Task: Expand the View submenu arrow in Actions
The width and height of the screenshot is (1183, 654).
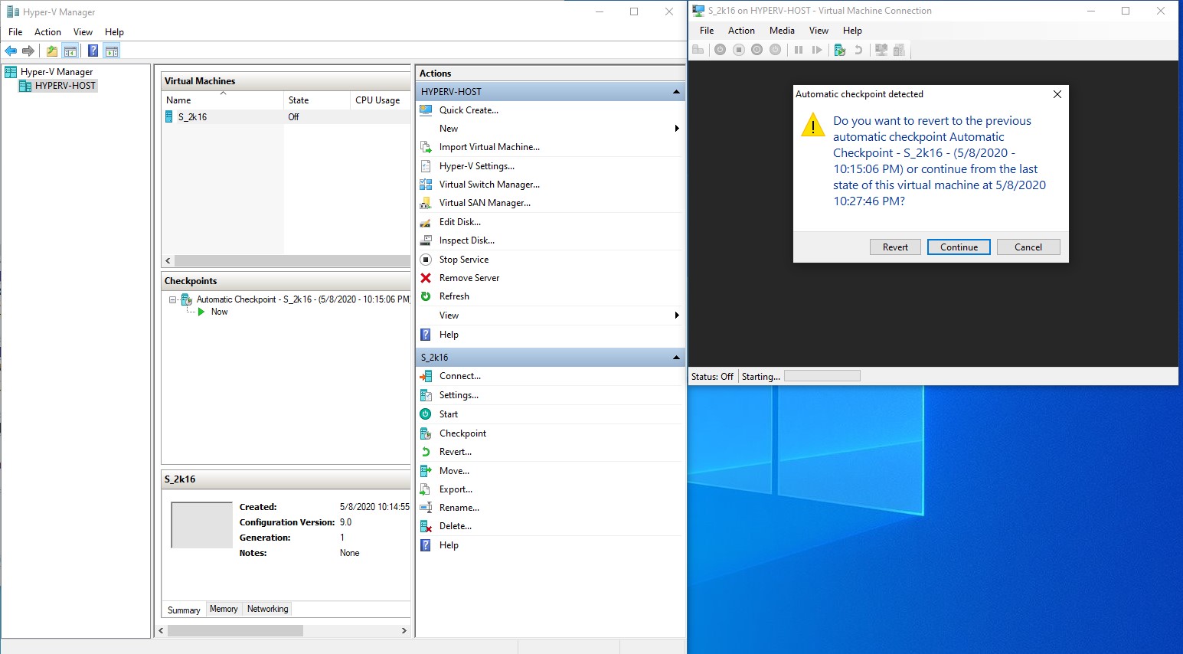Action: click(x=677, y=316)
